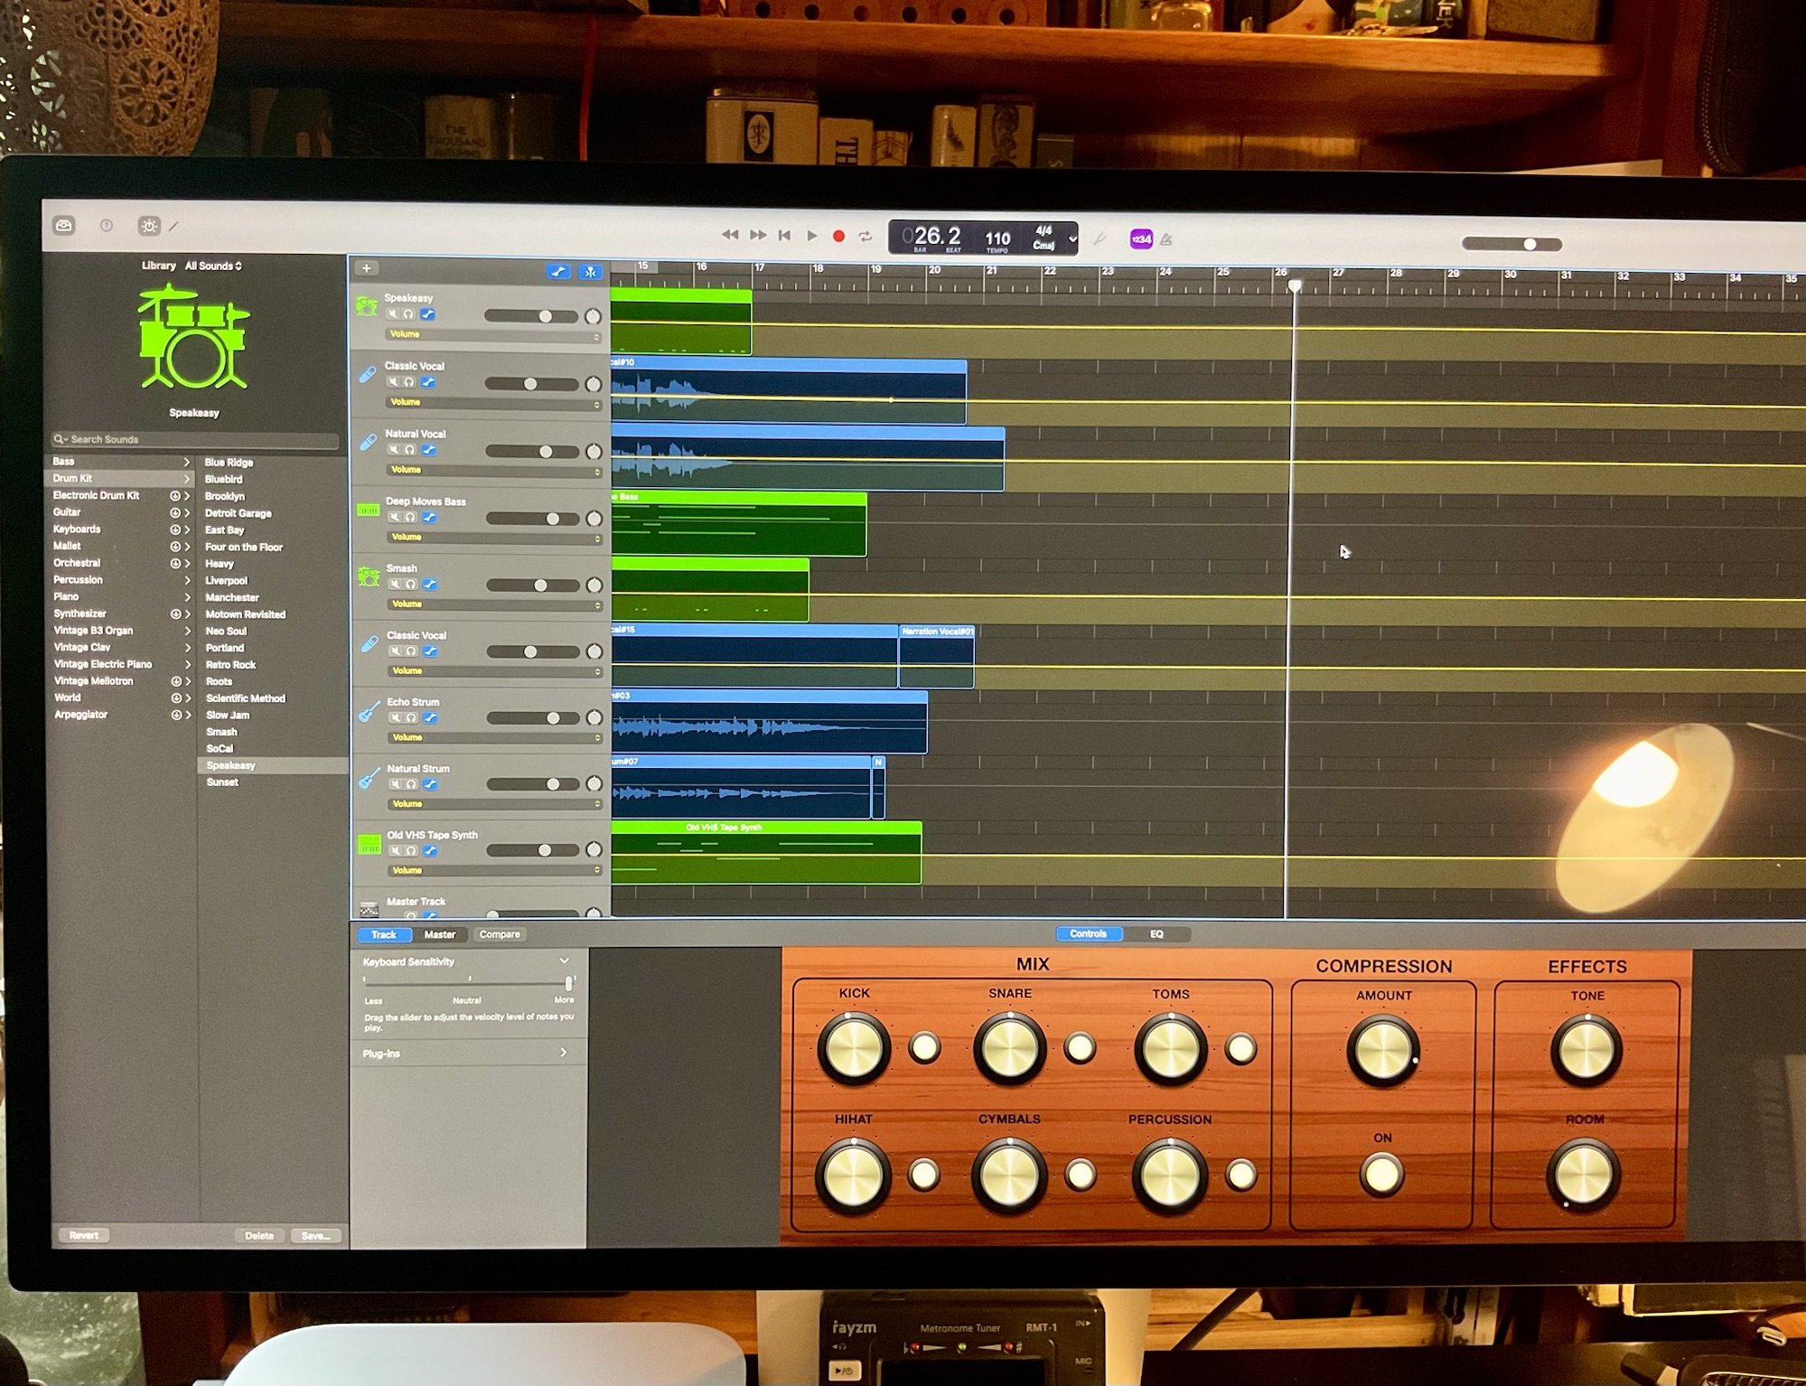
Task: Switch to the EQ tab
Action: tap(1156, 934)
